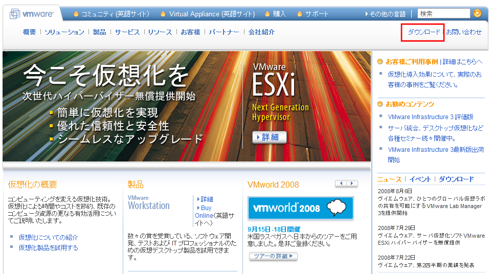Click next arrow in VMworld 2008 panel
This screenshot has height=274, width=492.
pos(352,184)
